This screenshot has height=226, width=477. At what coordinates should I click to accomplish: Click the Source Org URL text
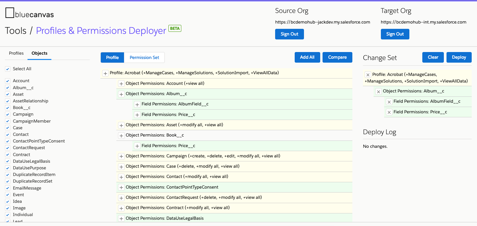(323, 22)
